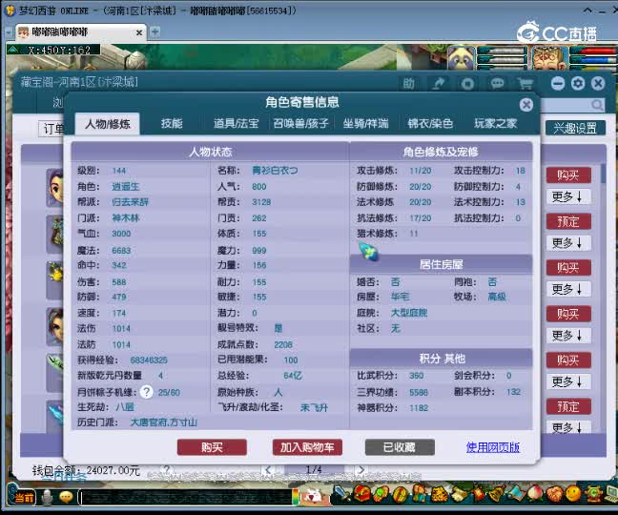
Task: Click the wallet amount 24027.00元
Action: pos(113,470)
